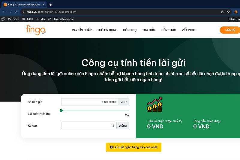Open CÔNG CỤ menu
240x160 pixels.
(x=130, y=30)
